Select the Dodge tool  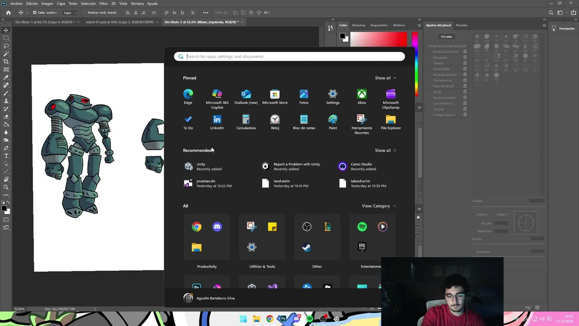coord(6,140)
